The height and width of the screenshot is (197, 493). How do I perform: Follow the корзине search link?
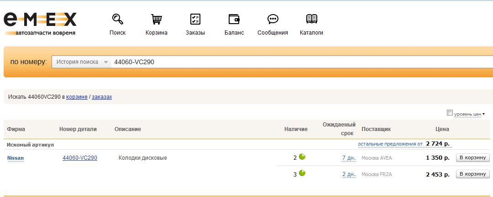click(77, 97)
